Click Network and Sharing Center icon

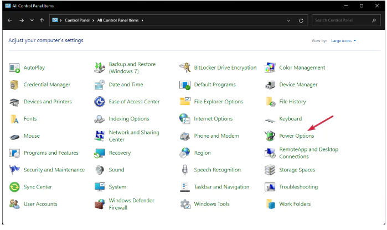(x=100, y=136)
